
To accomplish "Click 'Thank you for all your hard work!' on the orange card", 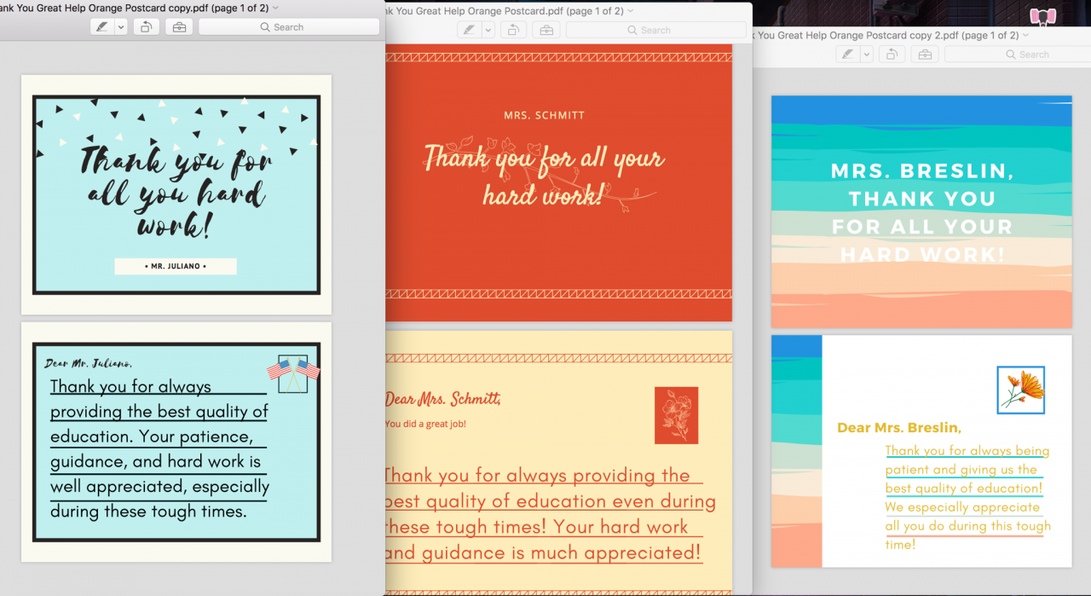I will point(544,175).
